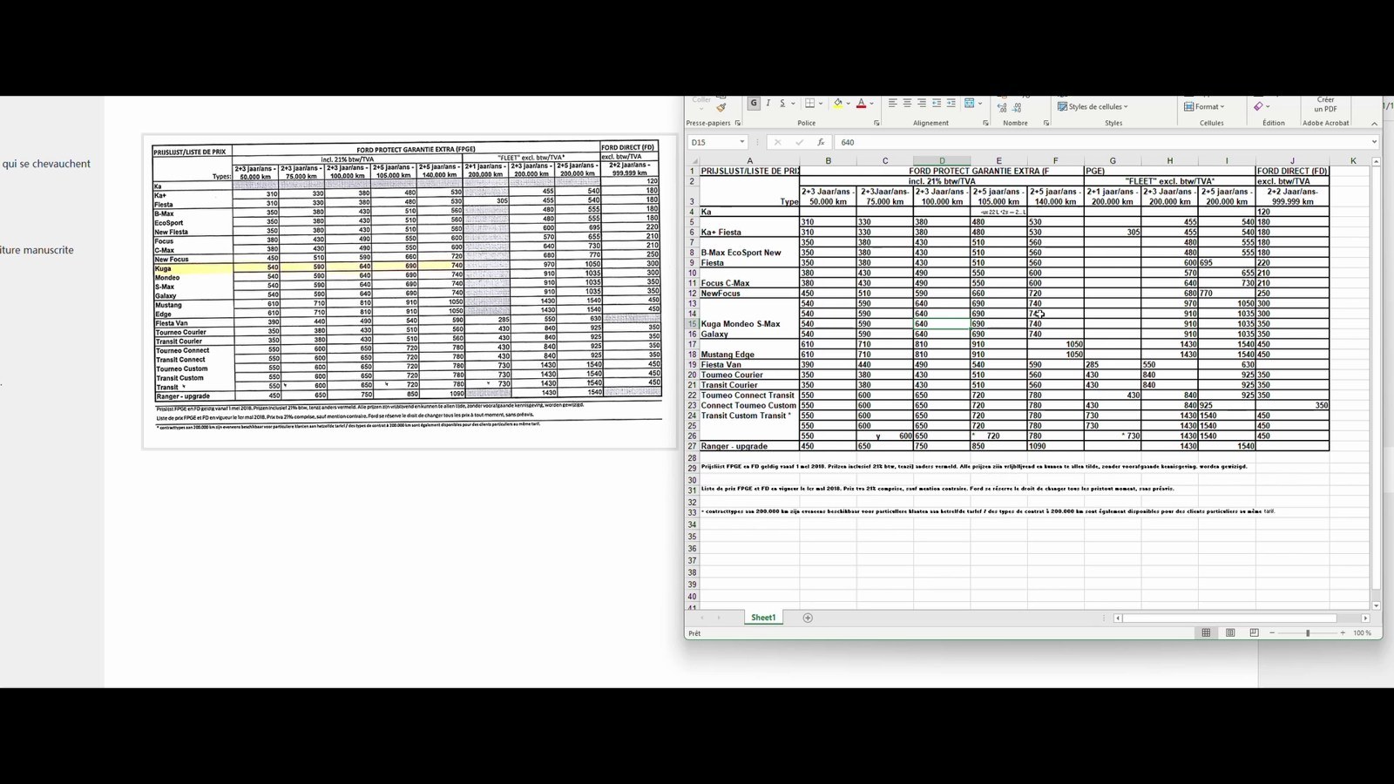Click the Créer un PDF button
This screenshot has height=784, width=1394.
[1325, 105]
